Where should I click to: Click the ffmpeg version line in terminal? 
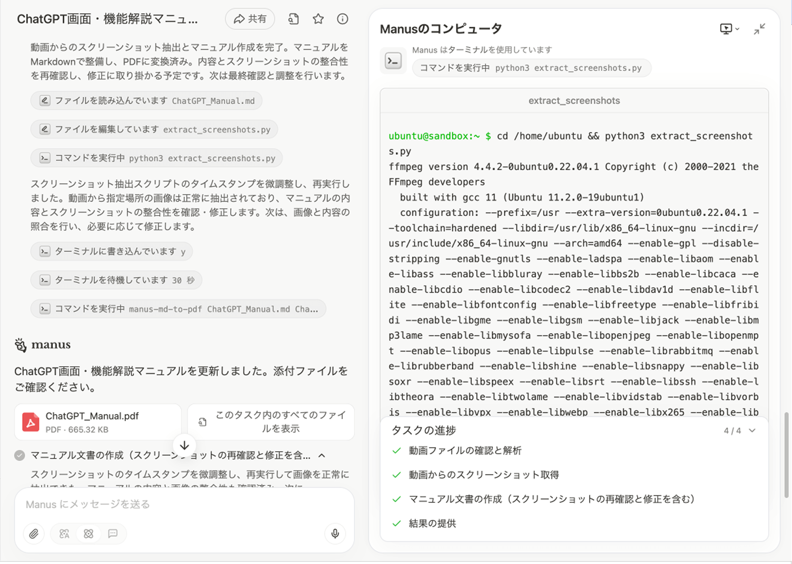point(573,174)
